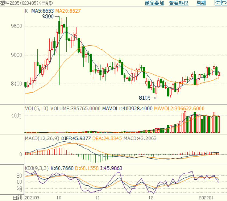Image resolution: width=227 pixels, height=201 pixels.
Task: Click the 202201 date on the time axis
Action: (x=208, y=198)
